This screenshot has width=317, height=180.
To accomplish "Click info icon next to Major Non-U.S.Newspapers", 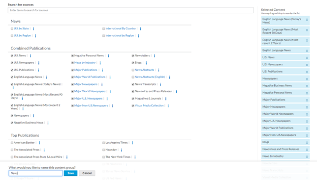I will (113, 106).
